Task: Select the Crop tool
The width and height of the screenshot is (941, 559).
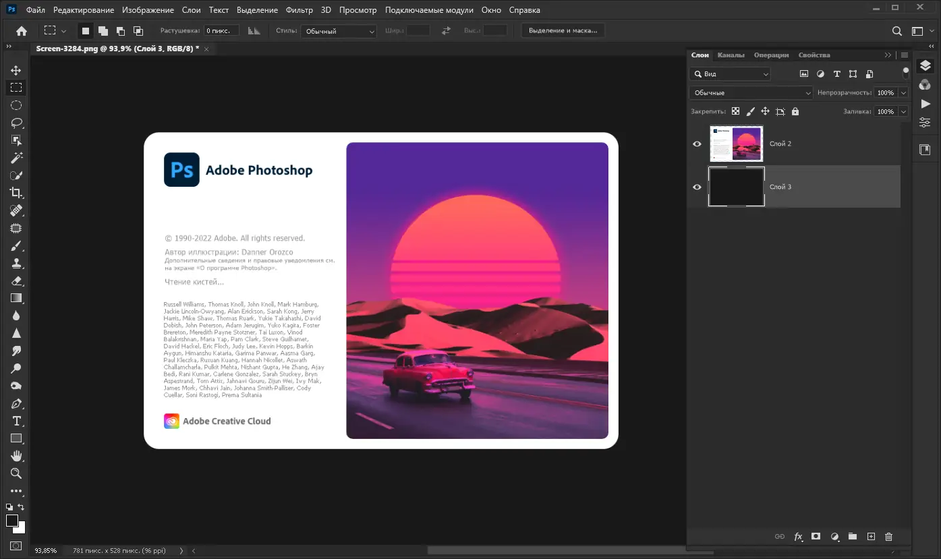Action: pos(17,193)
